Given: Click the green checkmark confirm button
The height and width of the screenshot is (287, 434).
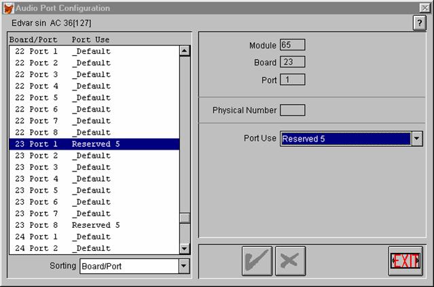Looking at the screenshot, I should [257, 261].
